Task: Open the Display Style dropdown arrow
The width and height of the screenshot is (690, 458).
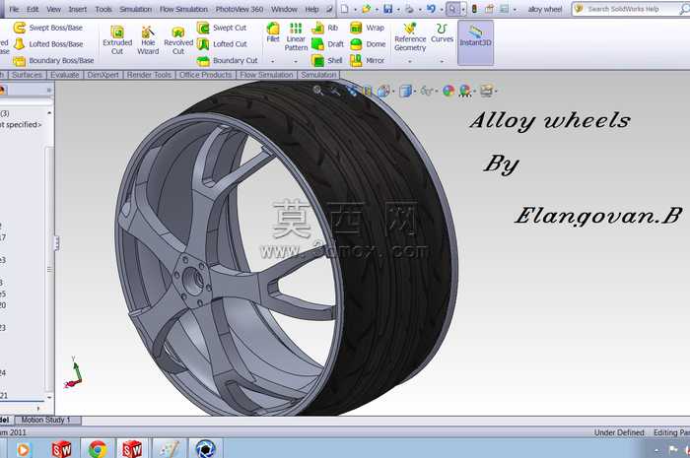Action: [415, 92]
